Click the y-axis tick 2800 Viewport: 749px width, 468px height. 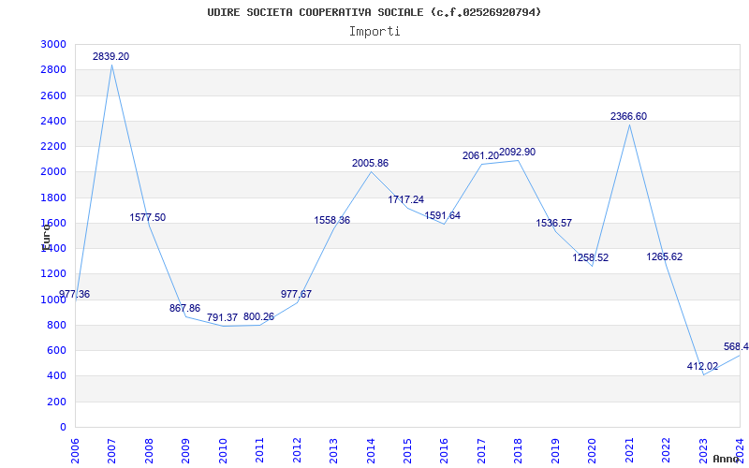54,69
